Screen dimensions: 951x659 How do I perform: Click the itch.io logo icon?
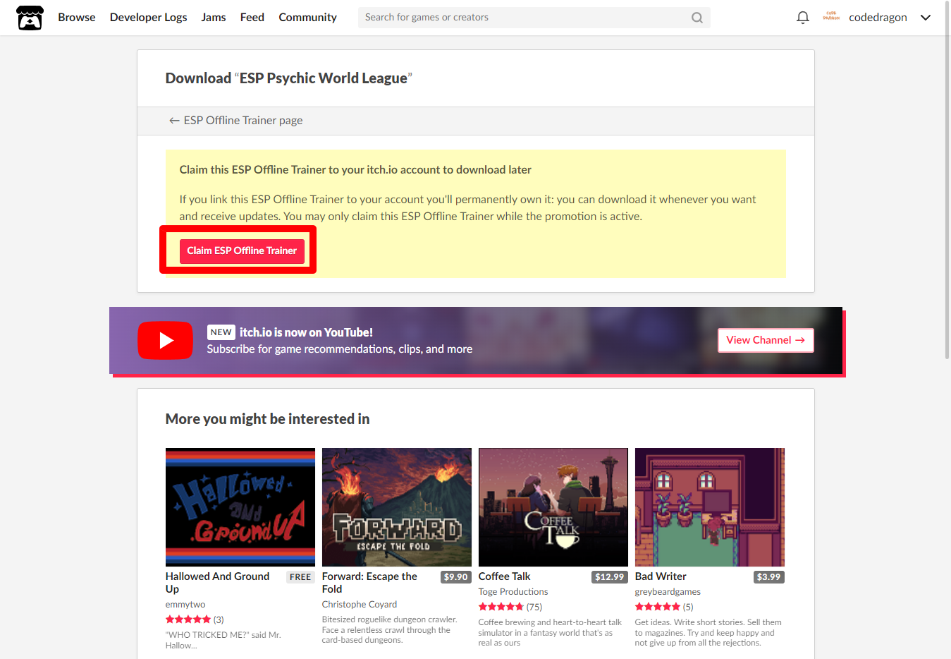[30, 18]
